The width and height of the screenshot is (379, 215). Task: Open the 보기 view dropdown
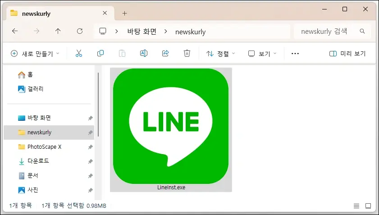click(x=262, y=54)
